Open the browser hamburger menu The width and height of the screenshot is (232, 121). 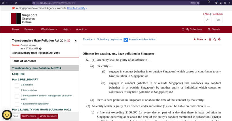tap(229, 3)
